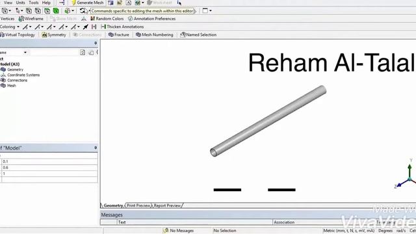Select the edge selection filter icon
The width and height of the screenshot is (416, 234).
38,11
